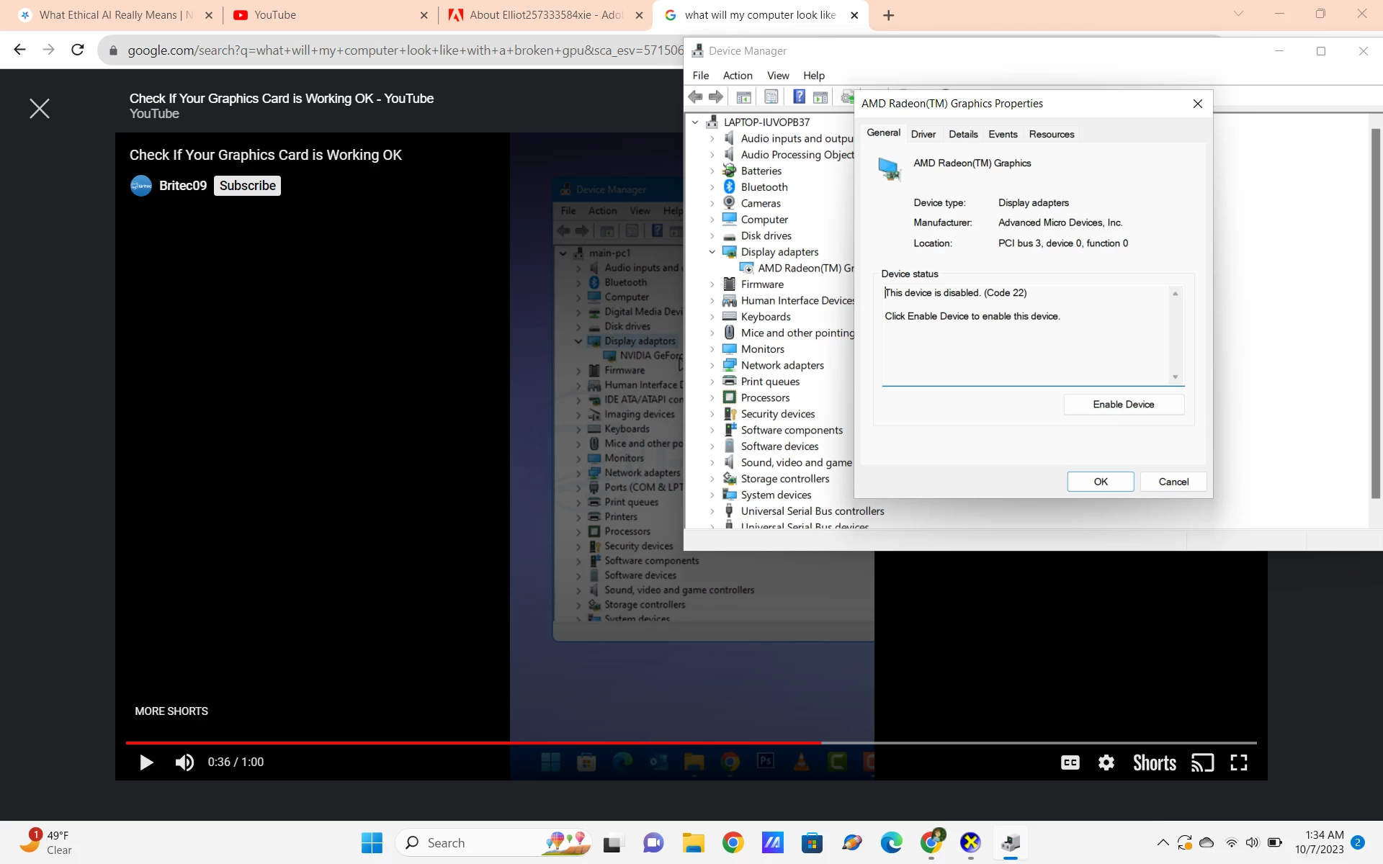Click the Properties toolbar icon in Device Manager

(771, 97)
